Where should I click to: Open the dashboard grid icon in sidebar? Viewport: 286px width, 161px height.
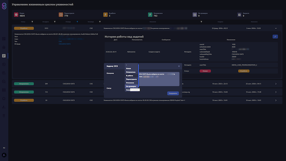4,39
